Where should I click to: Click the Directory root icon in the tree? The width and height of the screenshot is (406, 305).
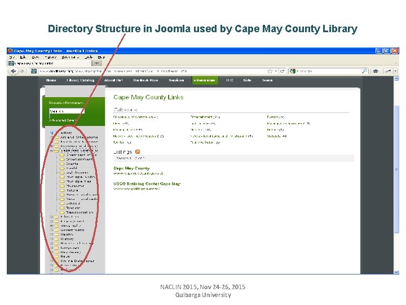click(52, 133)
